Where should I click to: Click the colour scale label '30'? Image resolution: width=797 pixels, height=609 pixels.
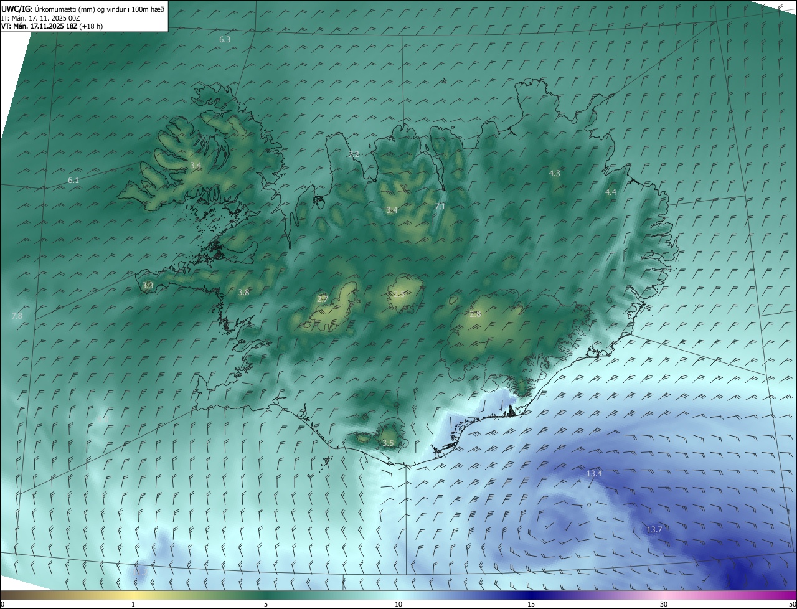click(664, 604)
